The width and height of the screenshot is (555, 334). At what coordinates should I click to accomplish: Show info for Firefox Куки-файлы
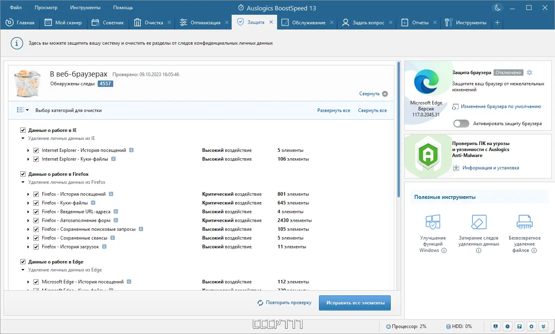(x=93, y=203)
